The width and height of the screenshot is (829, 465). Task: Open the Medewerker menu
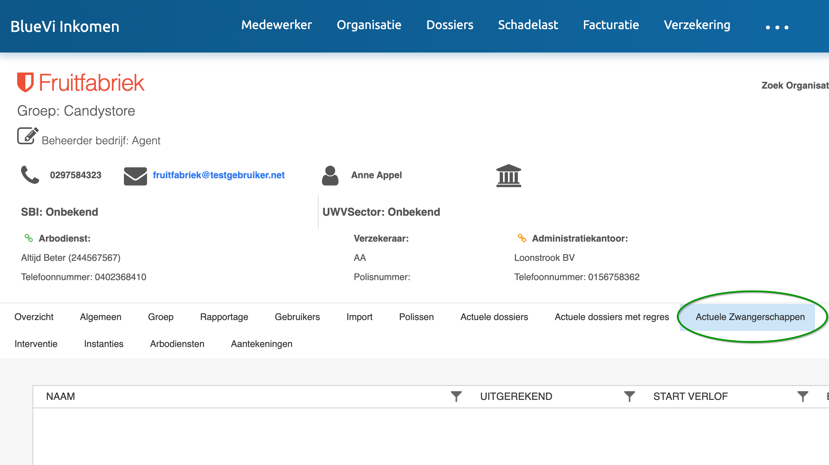point(277,25)
